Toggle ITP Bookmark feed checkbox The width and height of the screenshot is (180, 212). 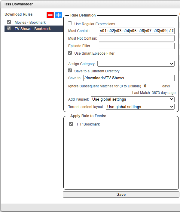[71, 124]
